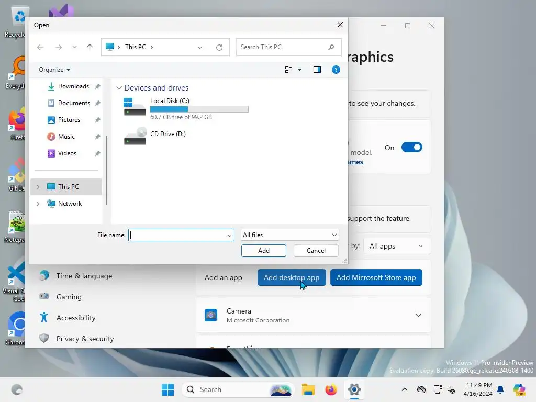Open the File name dropdown arrow

click(230, 235)
